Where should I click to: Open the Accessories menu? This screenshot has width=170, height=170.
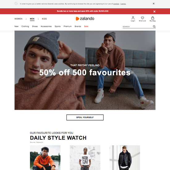(x=46, y=26)
